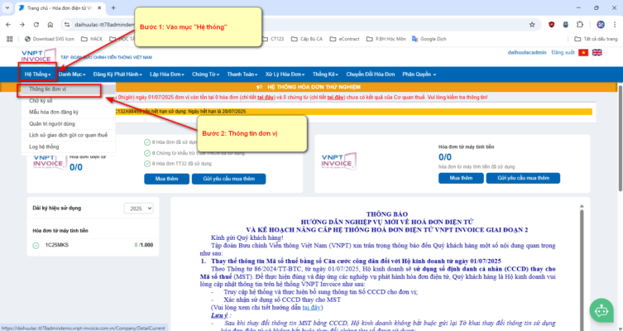Open tab search chevron in Chrome
The height and width of the screenshot is (331, 623).
click(x=7, y=8)
